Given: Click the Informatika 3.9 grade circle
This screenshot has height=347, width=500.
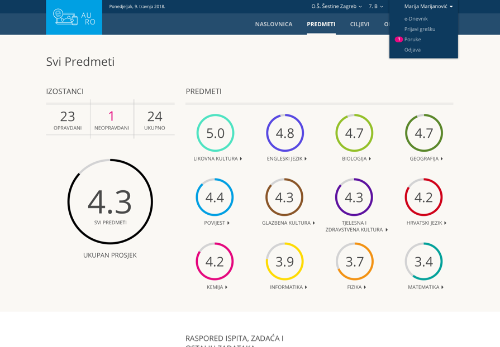Looking at the screenshot, I should tap(285, 261).
